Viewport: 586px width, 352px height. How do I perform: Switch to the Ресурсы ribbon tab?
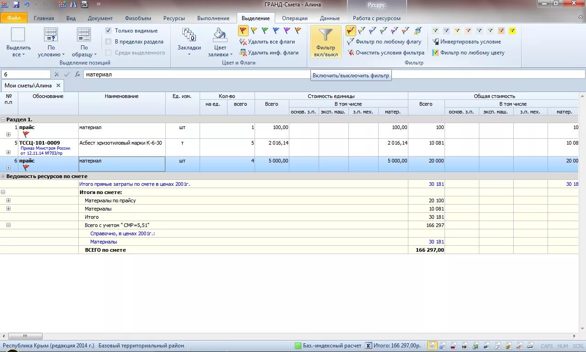174,18
